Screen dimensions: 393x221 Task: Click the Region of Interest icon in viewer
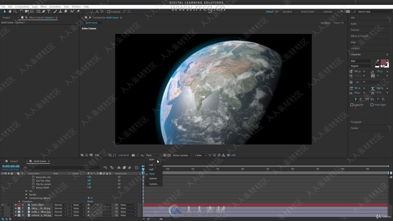click(x=165, y=155)
